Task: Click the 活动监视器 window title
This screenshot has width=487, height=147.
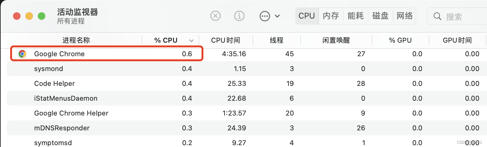Action: click(78, 12)
